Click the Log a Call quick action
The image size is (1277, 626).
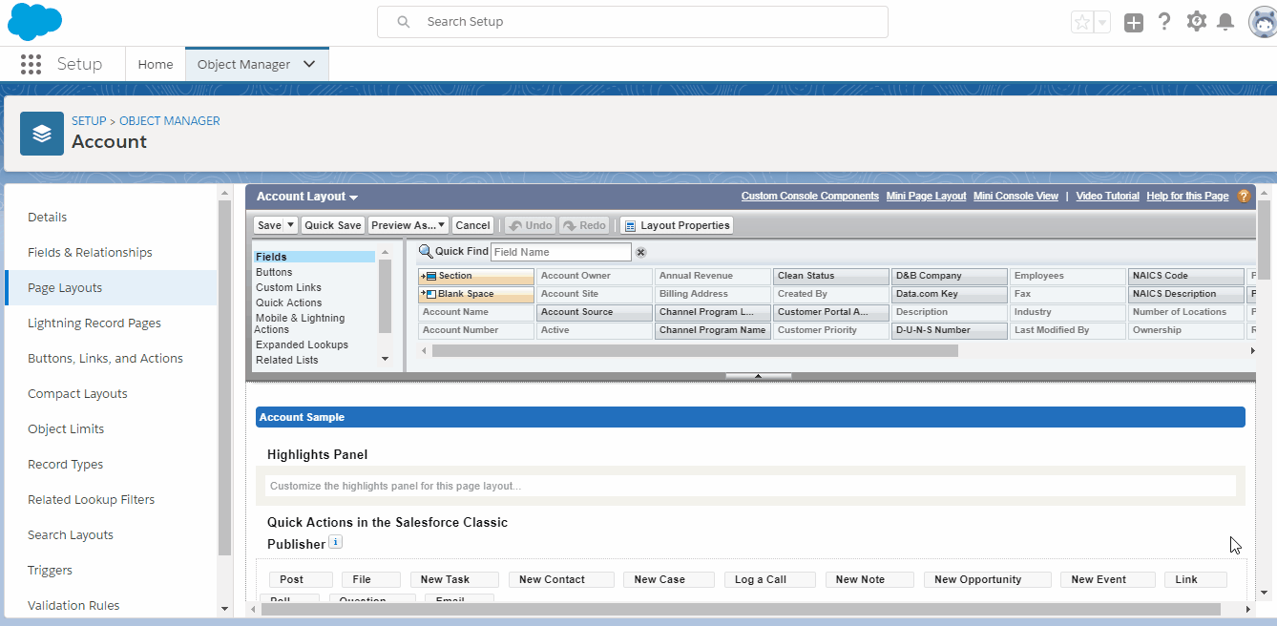pos(769,579)
